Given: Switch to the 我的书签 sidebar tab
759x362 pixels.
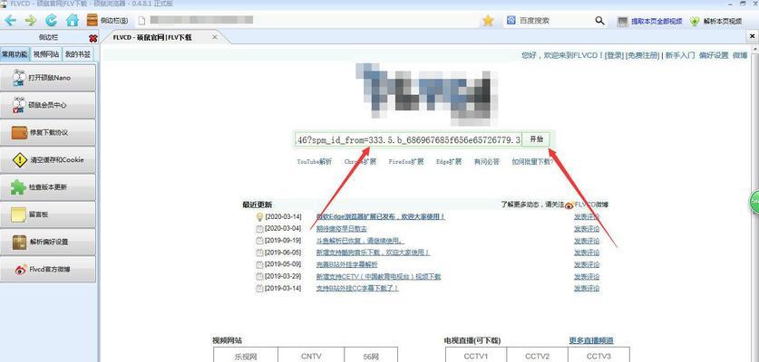Looking at the screenshot, I should point(78,54).
